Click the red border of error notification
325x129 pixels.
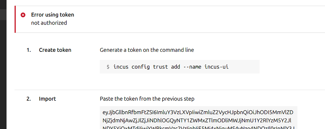click(15, 19)
